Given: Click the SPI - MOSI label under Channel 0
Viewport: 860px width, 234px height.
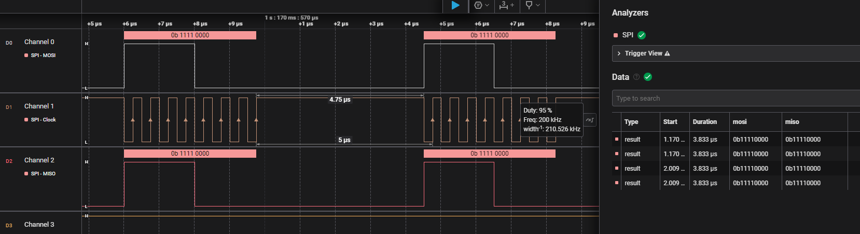Looking at the screenshot, I should click(x=43, y=56).
